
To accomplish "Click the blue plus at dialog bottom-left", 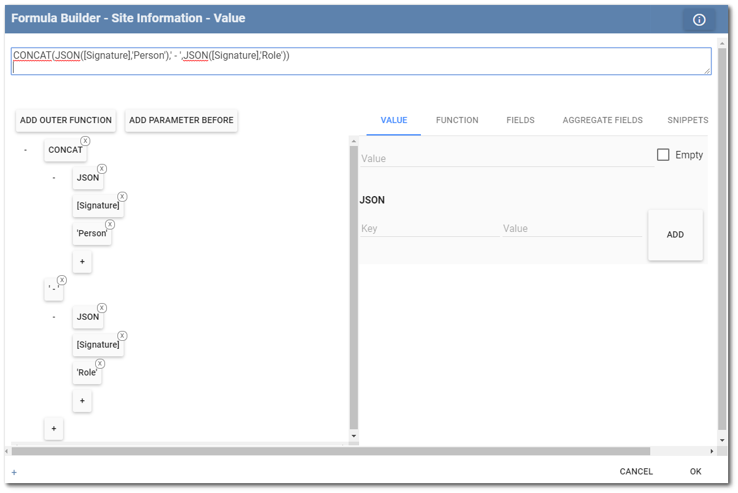I will (x=14, y=473).
